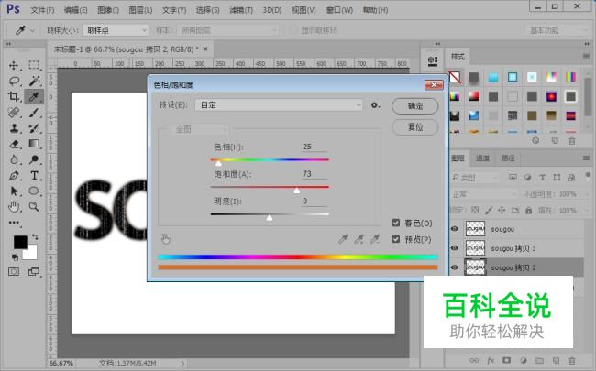Toggle the 着色 Colorize checkbox
Image resolution: width=596 pixels, height=371 pixels.
coord(396,223)
